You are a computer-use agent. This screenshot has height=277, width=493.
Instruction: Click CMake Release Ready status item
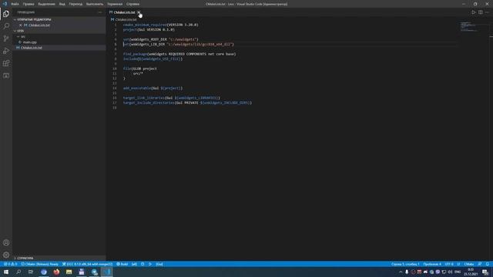(x=39, y=264)
